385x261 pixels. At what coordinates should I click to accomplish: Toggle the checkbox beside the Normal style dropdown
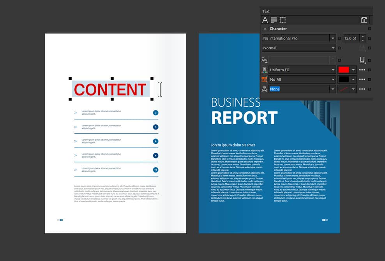pos(339,48)
